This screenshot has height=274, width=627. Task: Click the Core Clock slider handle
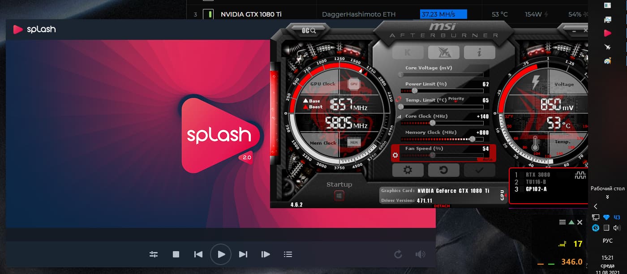[432, 123]
